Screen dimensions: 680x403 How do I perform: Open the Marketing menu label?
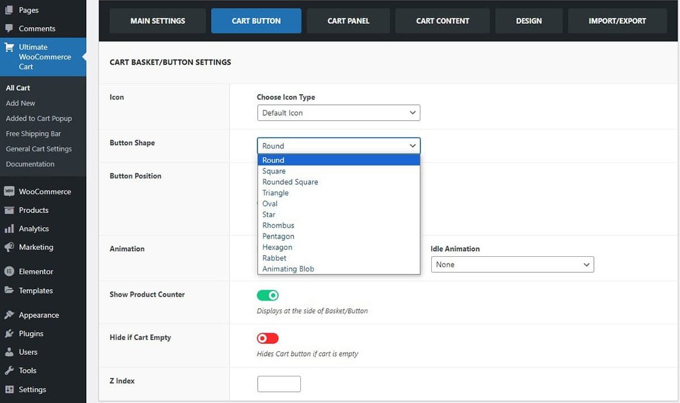(x=36, y=247)
